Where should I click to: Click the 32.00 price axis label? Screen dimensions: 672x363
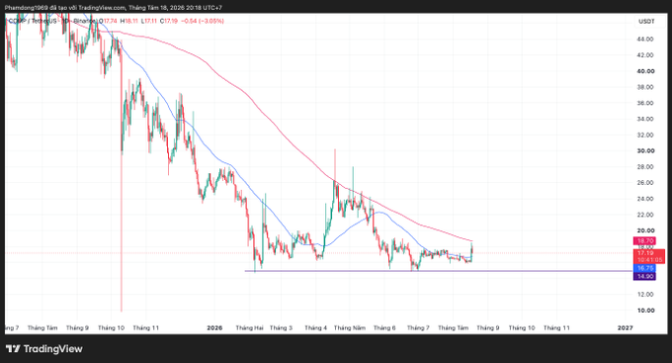[645, 135]
